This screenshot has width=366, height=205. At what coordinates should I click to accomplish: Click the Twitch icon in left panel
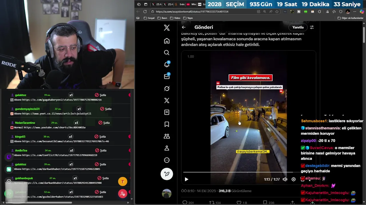click(9, 157)
